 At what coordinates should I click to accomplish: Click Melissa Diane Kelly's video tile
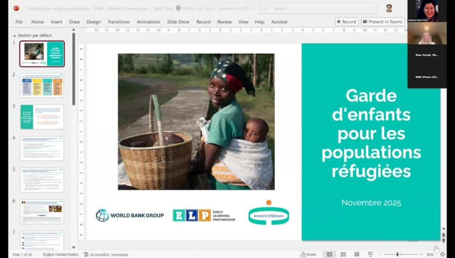[427, 11]
